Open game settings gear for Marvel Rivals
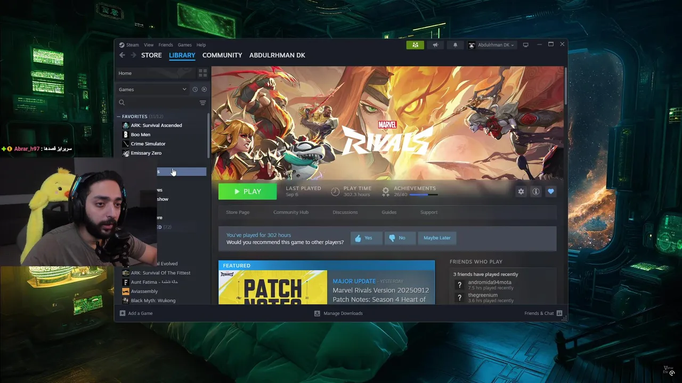The width and height of the screenshot is (682, 383). click(521, 191)
